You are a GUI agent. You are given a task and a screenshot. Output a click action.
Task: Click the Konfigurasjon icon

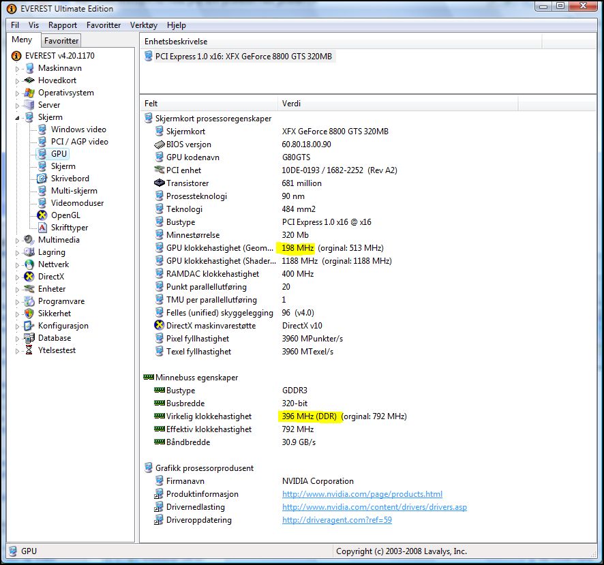coord(29,326)
